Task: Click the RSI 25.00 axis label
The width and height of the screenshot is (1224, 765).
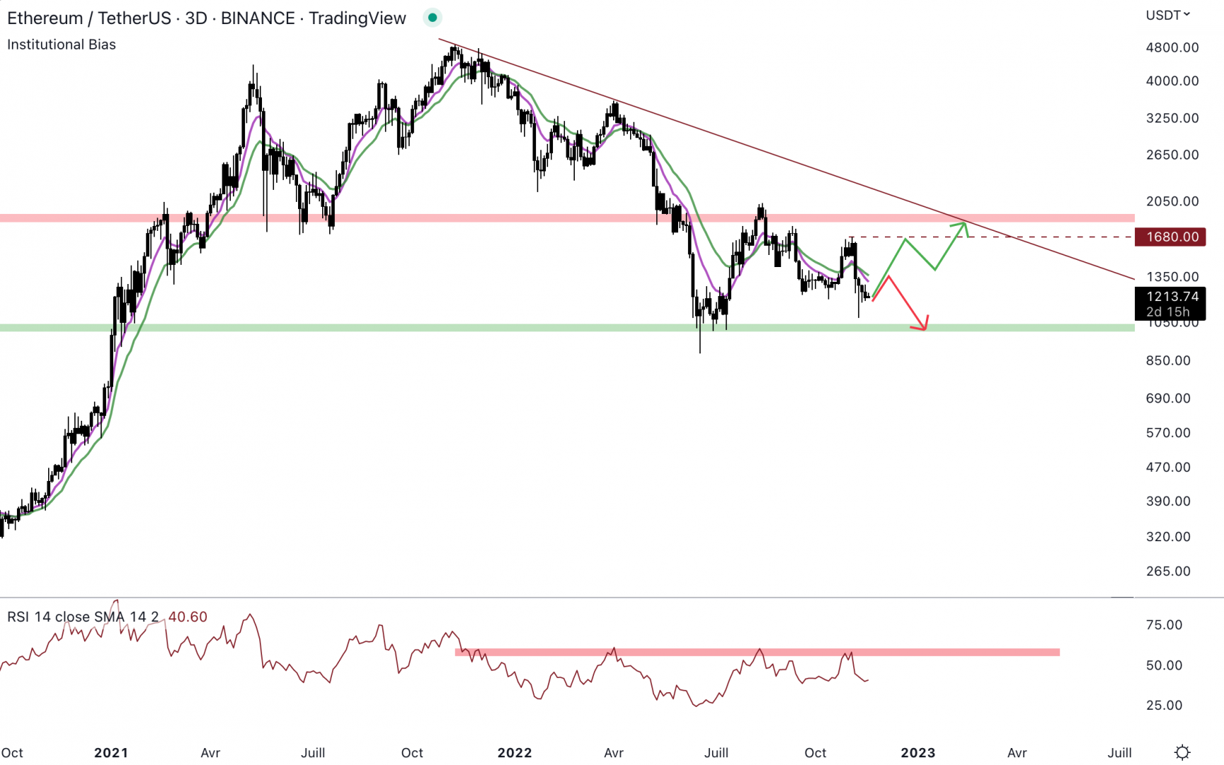Action: point(1165,705)
